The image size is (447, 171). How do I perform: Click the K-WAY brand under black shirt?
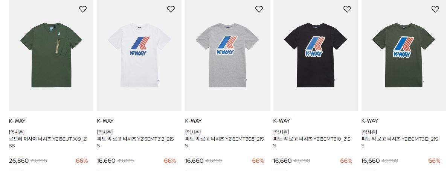[x=281, y=121]
